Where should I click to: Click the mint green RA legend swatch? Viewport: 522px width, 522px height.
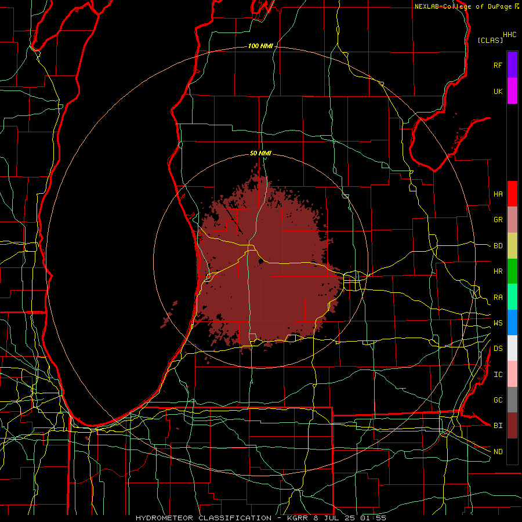512,297
